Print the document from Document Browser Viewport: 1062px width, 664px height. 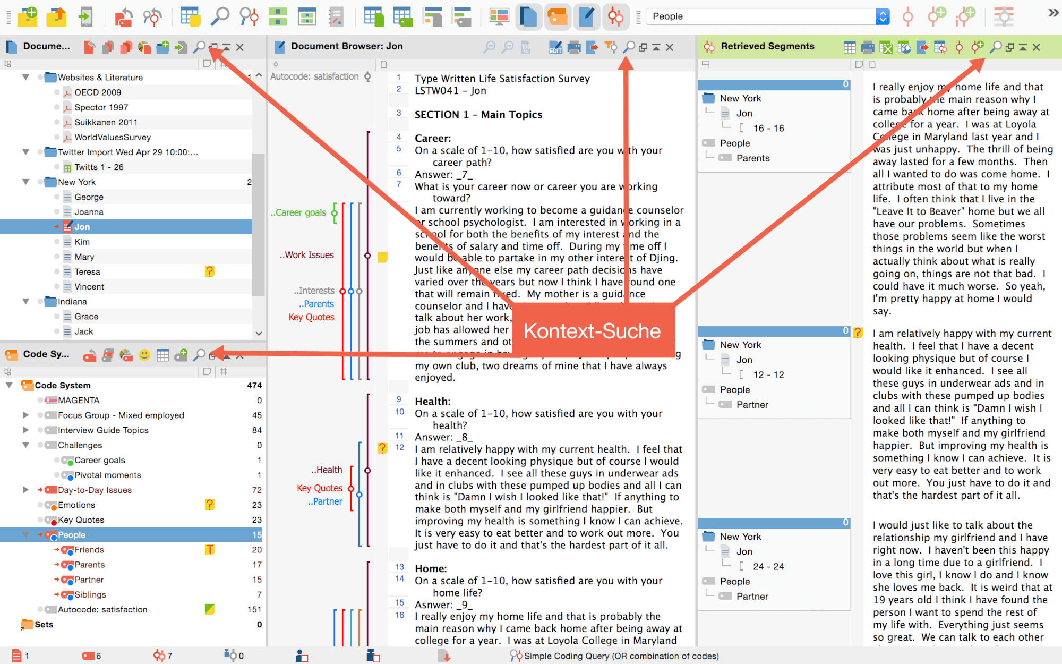574,47
